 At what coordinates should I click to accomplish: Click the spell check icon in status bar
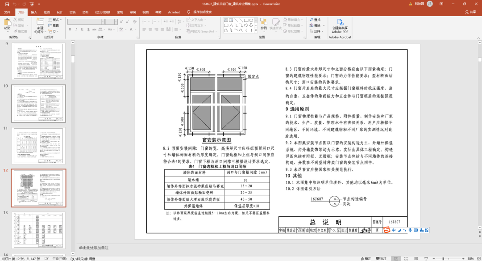(46, 259)
